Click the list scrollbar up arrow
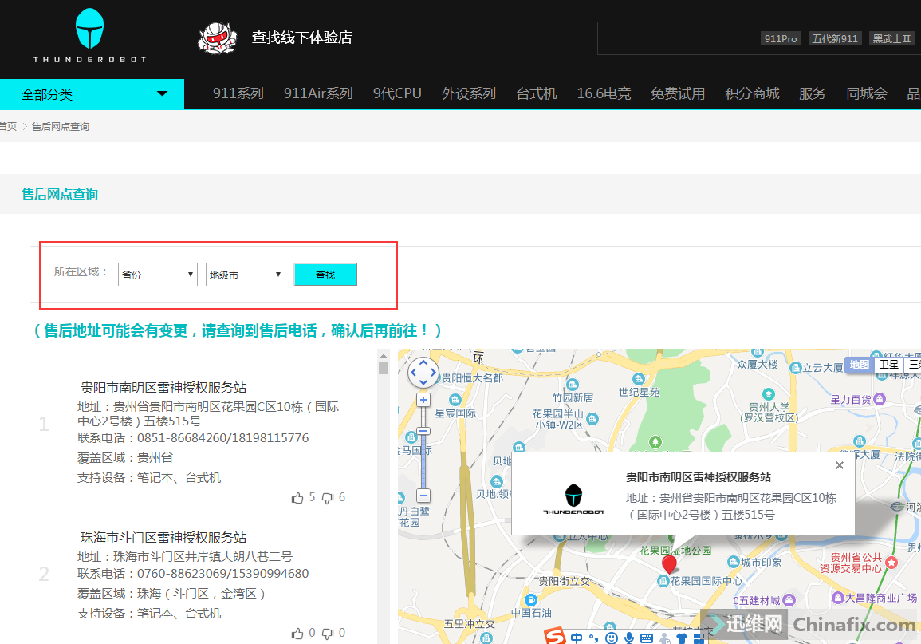Viewport: 921px width, 644px height. tap(384, 355)
